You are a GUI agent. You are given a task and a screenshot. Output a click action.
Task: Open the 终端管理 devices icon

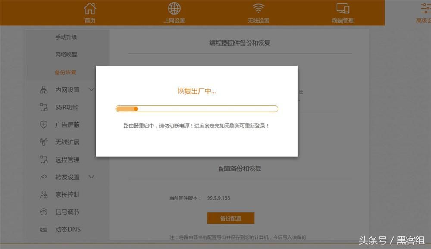pyautogui.click(x=343, y=9)
